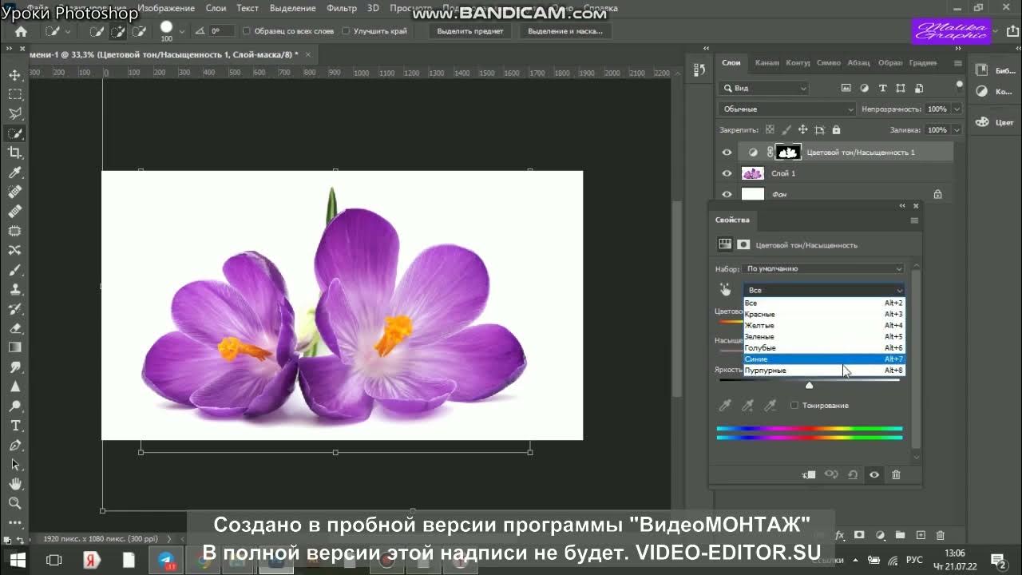This screenshot has height=575, width=1022.
Task: Filter layers by type layers icon
Action: [883, 88]
